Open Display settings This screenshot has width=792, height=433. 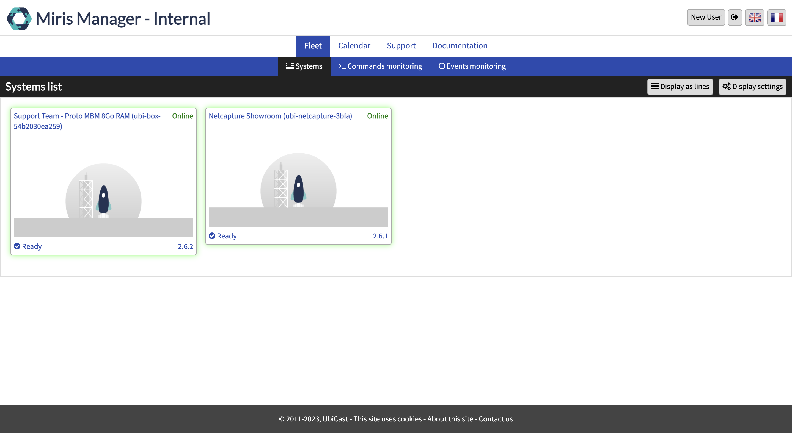click(x=752, y=87)
